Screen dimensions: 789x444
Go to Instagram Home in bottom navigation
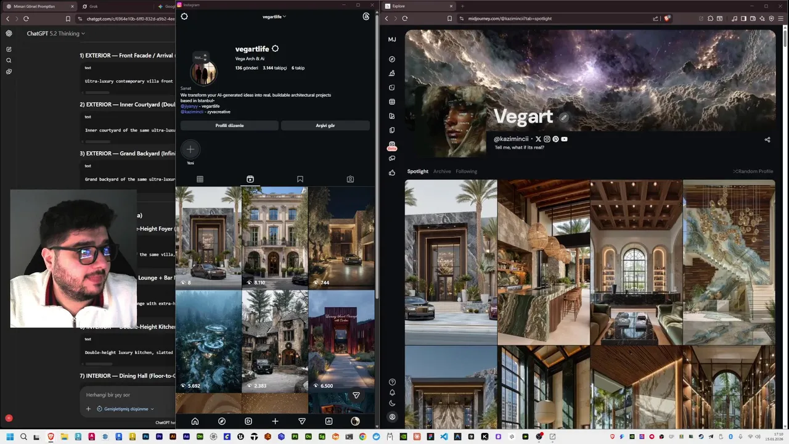point(195,421)
